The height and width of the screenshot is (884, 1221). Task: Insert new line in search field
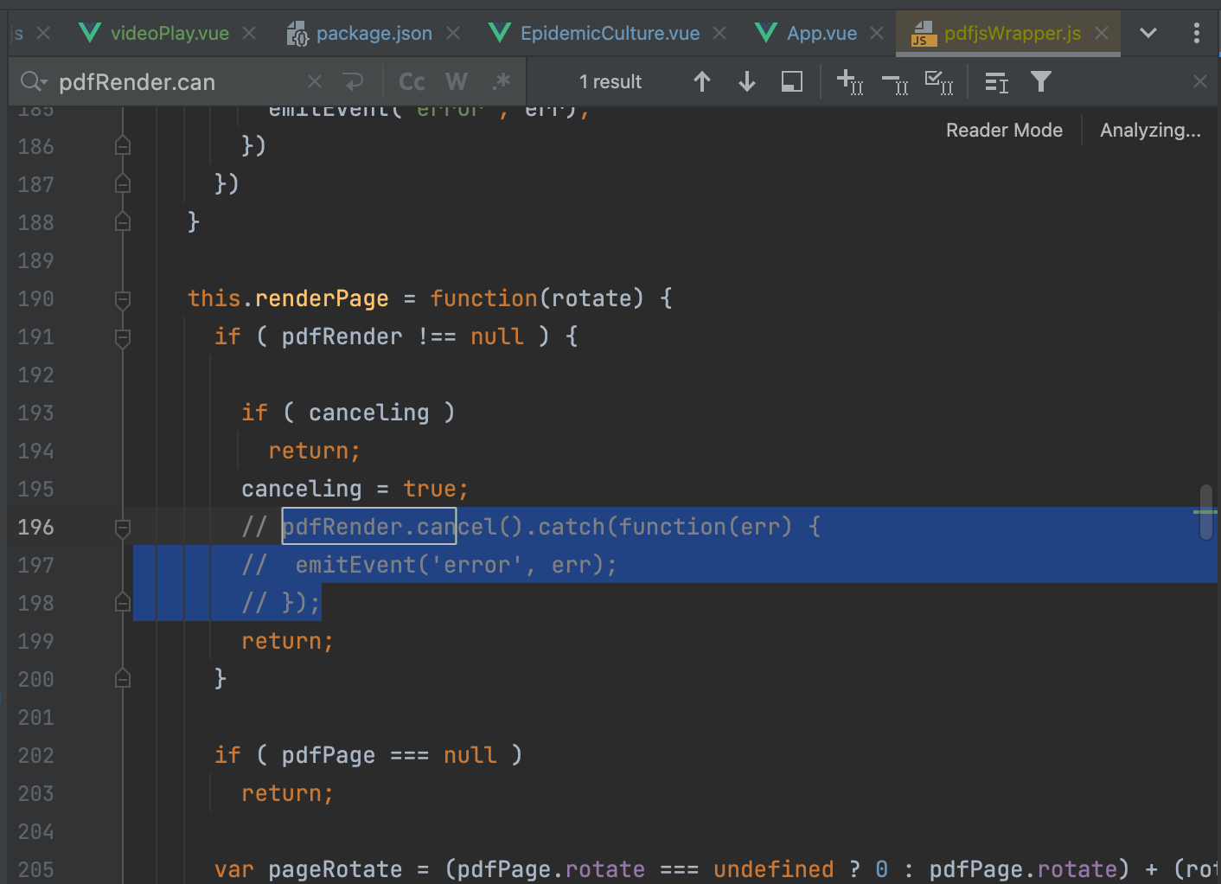353,82
